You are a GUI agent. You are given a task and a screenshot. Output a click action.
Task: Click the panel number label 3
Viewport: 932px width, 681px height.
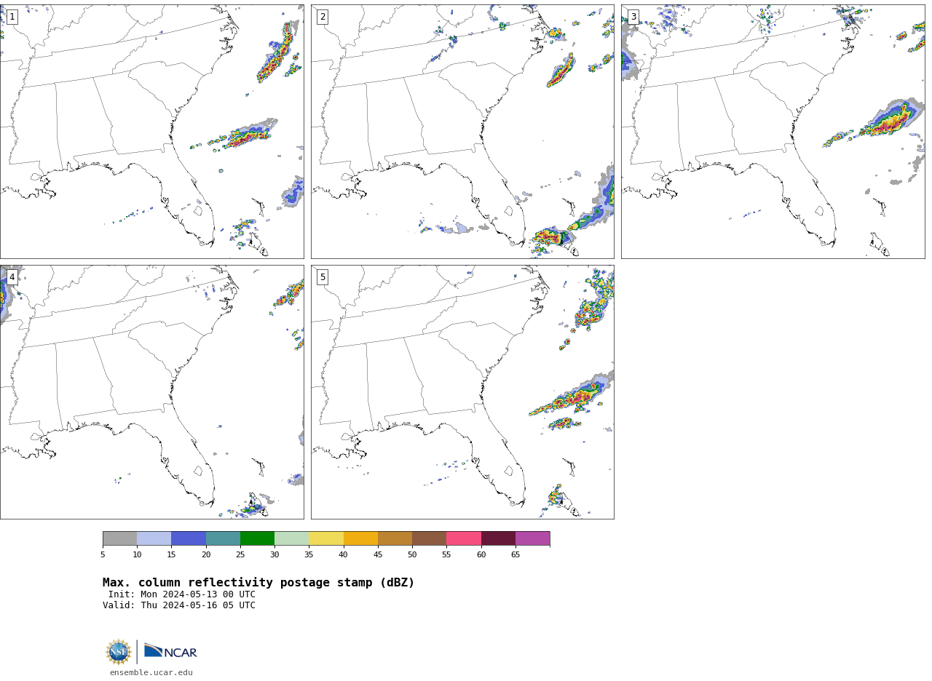(x=633, y=17)
